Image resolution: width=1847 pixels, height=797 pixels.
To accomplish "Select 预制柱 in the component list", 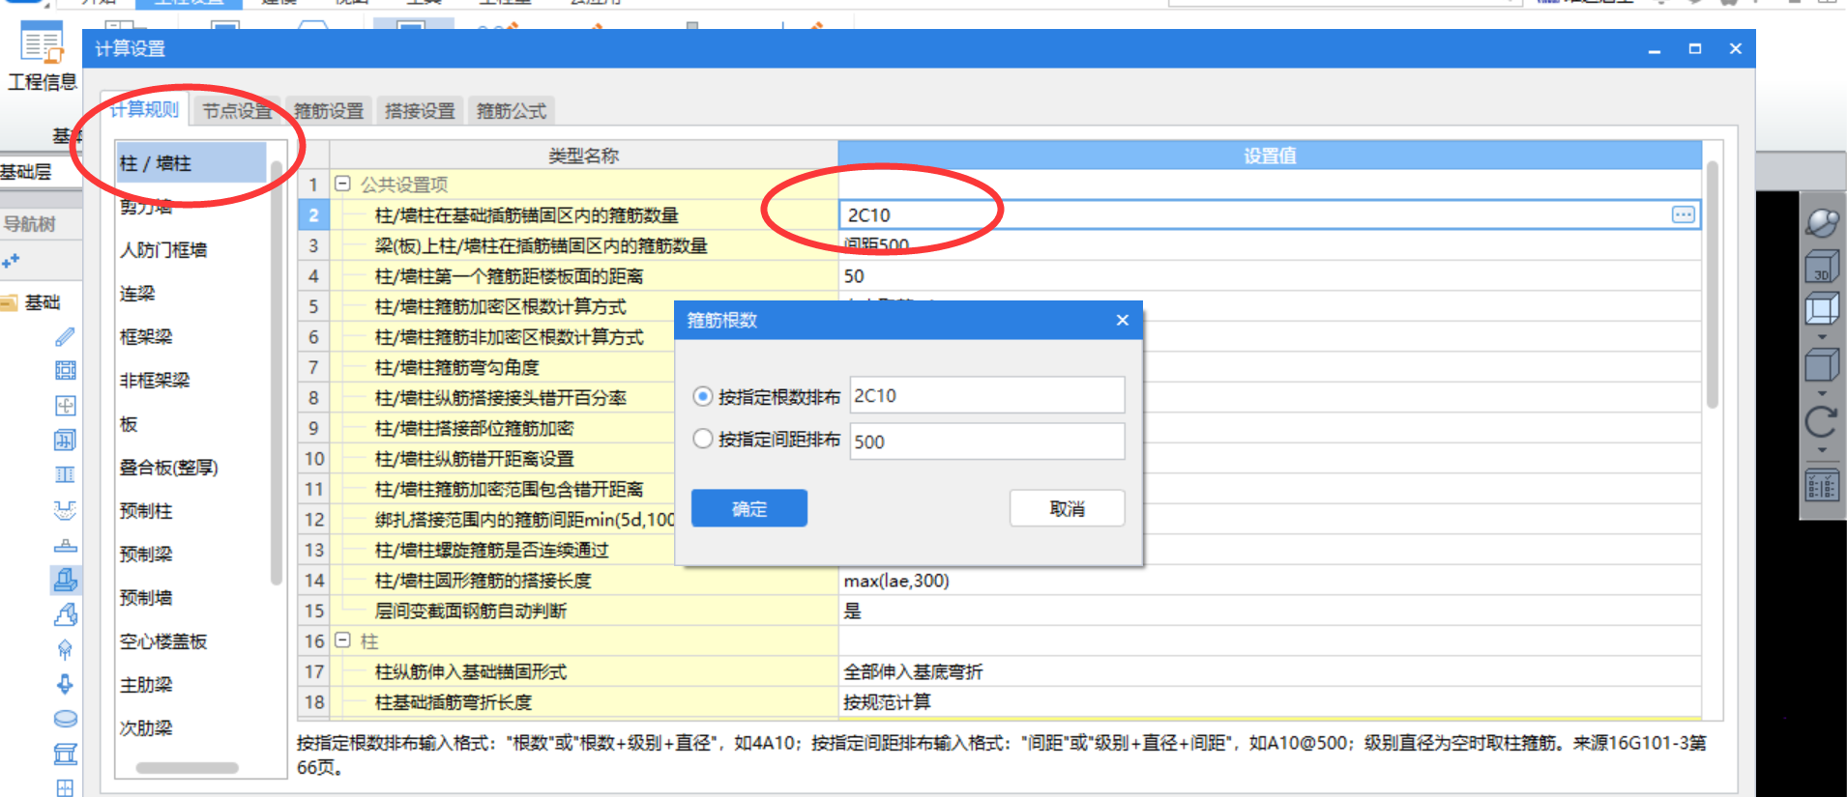I will point(146,511).
